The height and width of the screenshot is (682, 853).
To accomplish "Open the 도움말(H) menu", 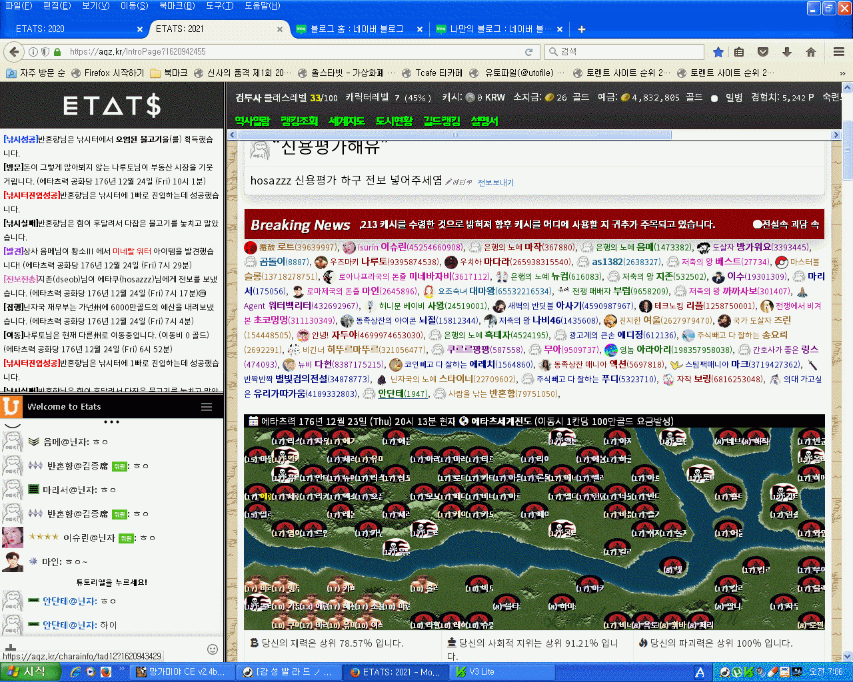I will pyautogui.click(x=263, y=6).
